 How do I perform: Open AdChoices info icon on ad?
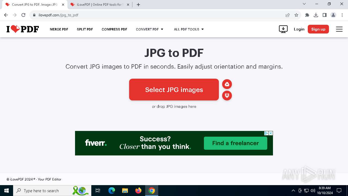click(266, 133)
